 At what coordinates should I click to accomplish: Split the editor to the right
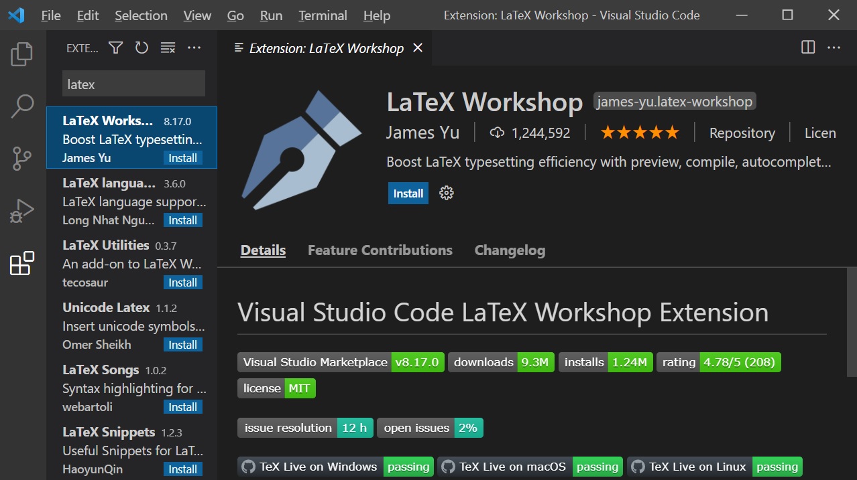tap(808, 48)
